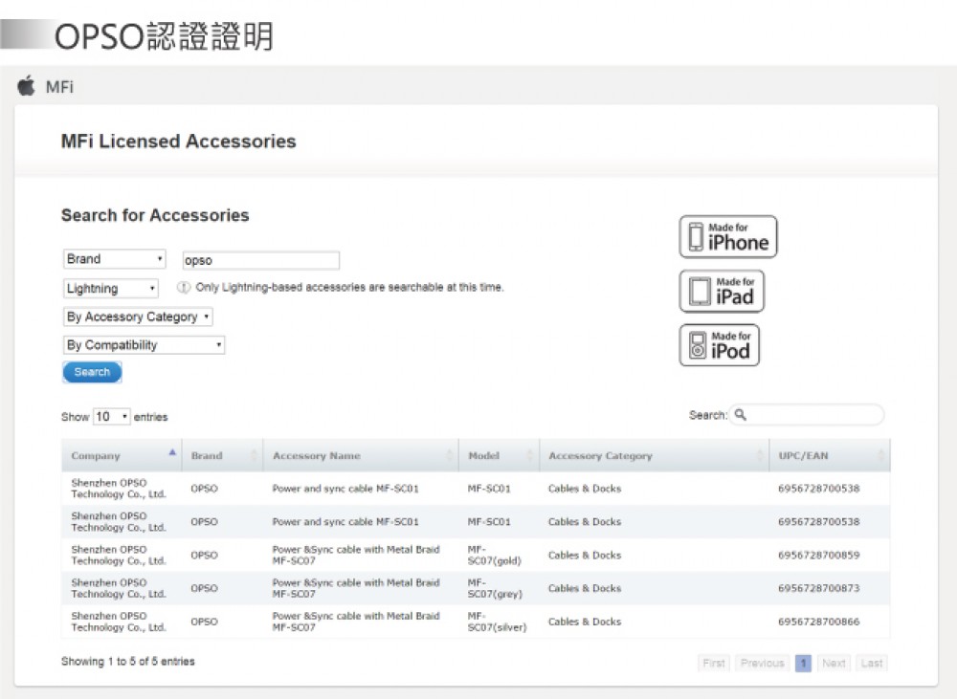
Task: Select model cell MF-SC07(silver)
Action: (x=497, y=622)
